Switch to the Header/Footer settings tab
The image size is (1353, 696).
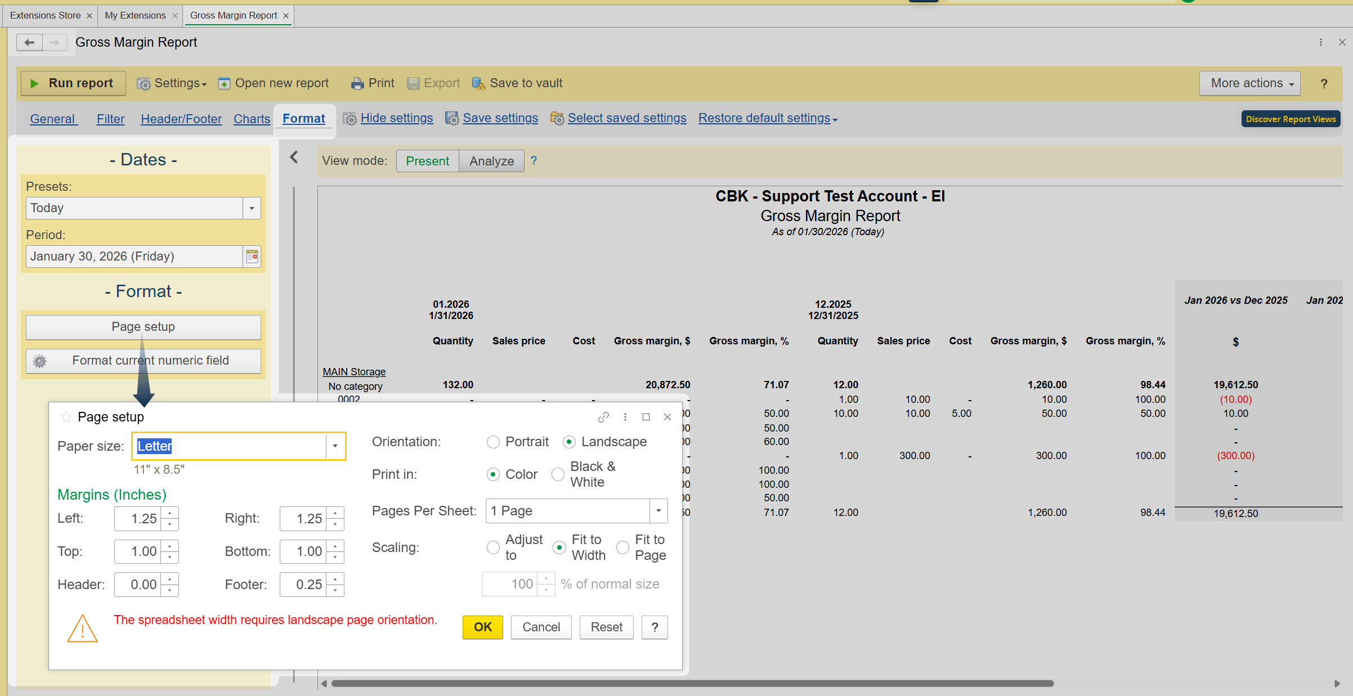click(181, 119)
